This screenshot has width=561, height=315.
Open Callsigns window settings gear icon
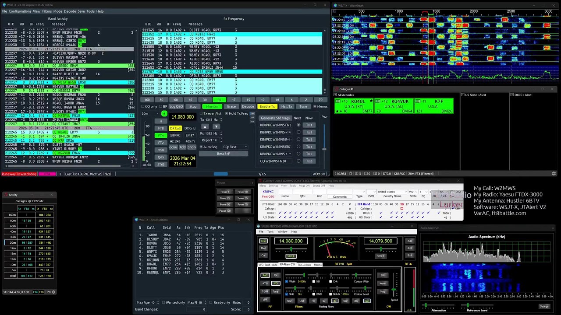coord(554,174)
